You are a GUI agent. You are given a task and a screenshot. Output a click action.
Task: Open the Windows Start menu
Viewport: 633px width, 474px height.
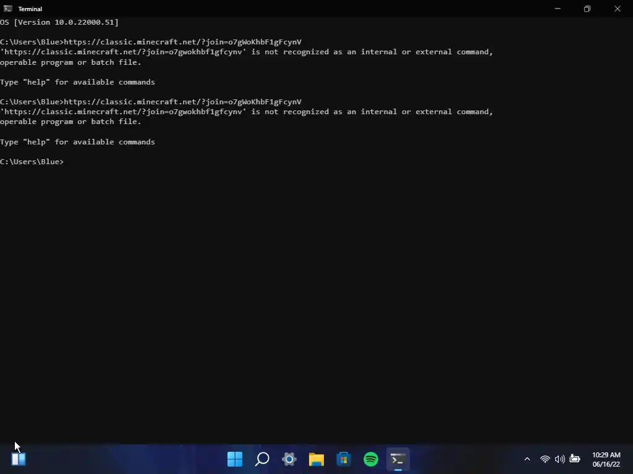[234, 459]
